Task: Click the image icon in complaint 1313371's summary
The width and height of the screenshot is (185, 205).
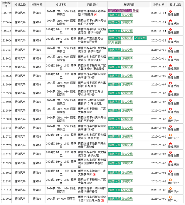Action: click(94, 183)
